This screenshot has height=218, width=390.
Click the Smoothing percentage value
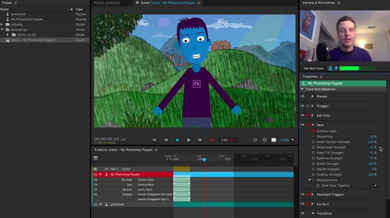point(373,136)
